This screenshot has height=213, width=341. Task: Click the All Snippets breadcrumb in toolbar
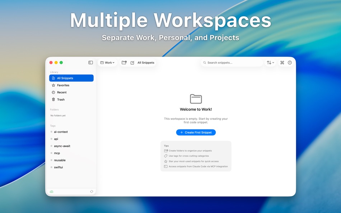click(x=145, y=62)
